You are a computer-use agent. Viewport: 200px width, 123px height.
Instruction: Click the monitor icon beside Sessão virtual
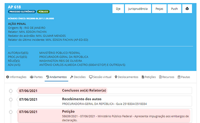(x=91, y=77)
